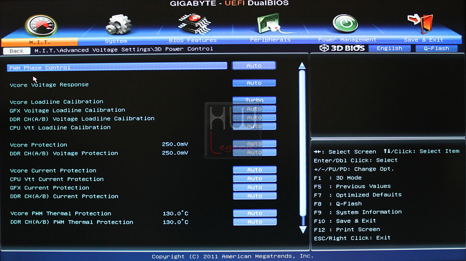Click the green power icon above Power Management
Image resolution: width=466 pixels, height=261 pixels.
[345, 23]
